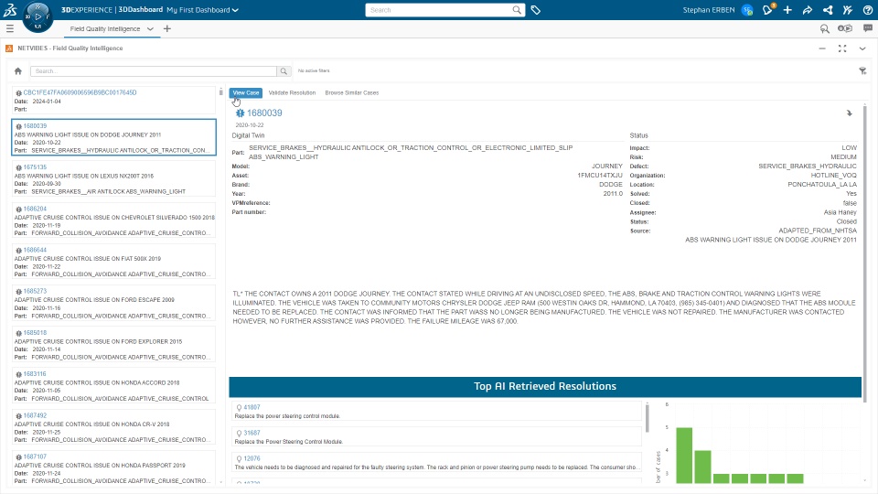Select the View Case tab

coord(246,93)
